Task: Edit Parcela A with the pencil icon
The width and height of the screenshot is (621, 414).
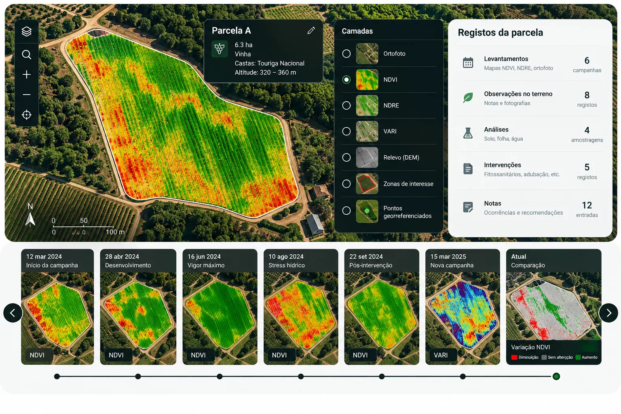Action: tap(311, 31)
